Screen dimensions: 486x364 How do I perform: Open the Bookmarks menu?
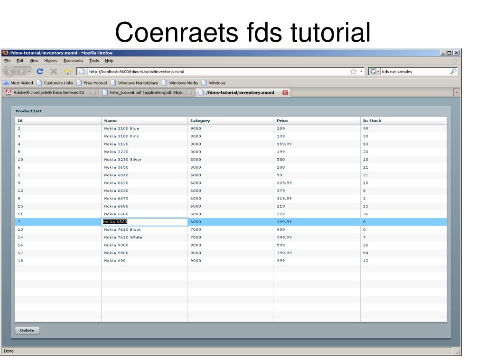point(73,61)
